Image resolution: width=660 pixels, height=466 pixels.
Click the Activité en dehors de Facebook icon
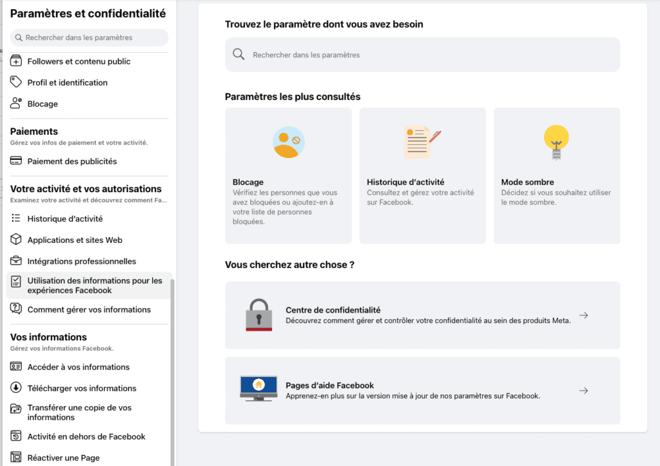[x=16, y=436]
